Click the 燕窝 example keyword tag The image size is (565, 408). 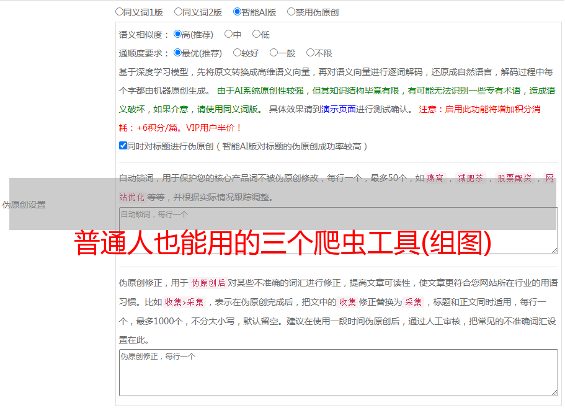tap(439, 179)
